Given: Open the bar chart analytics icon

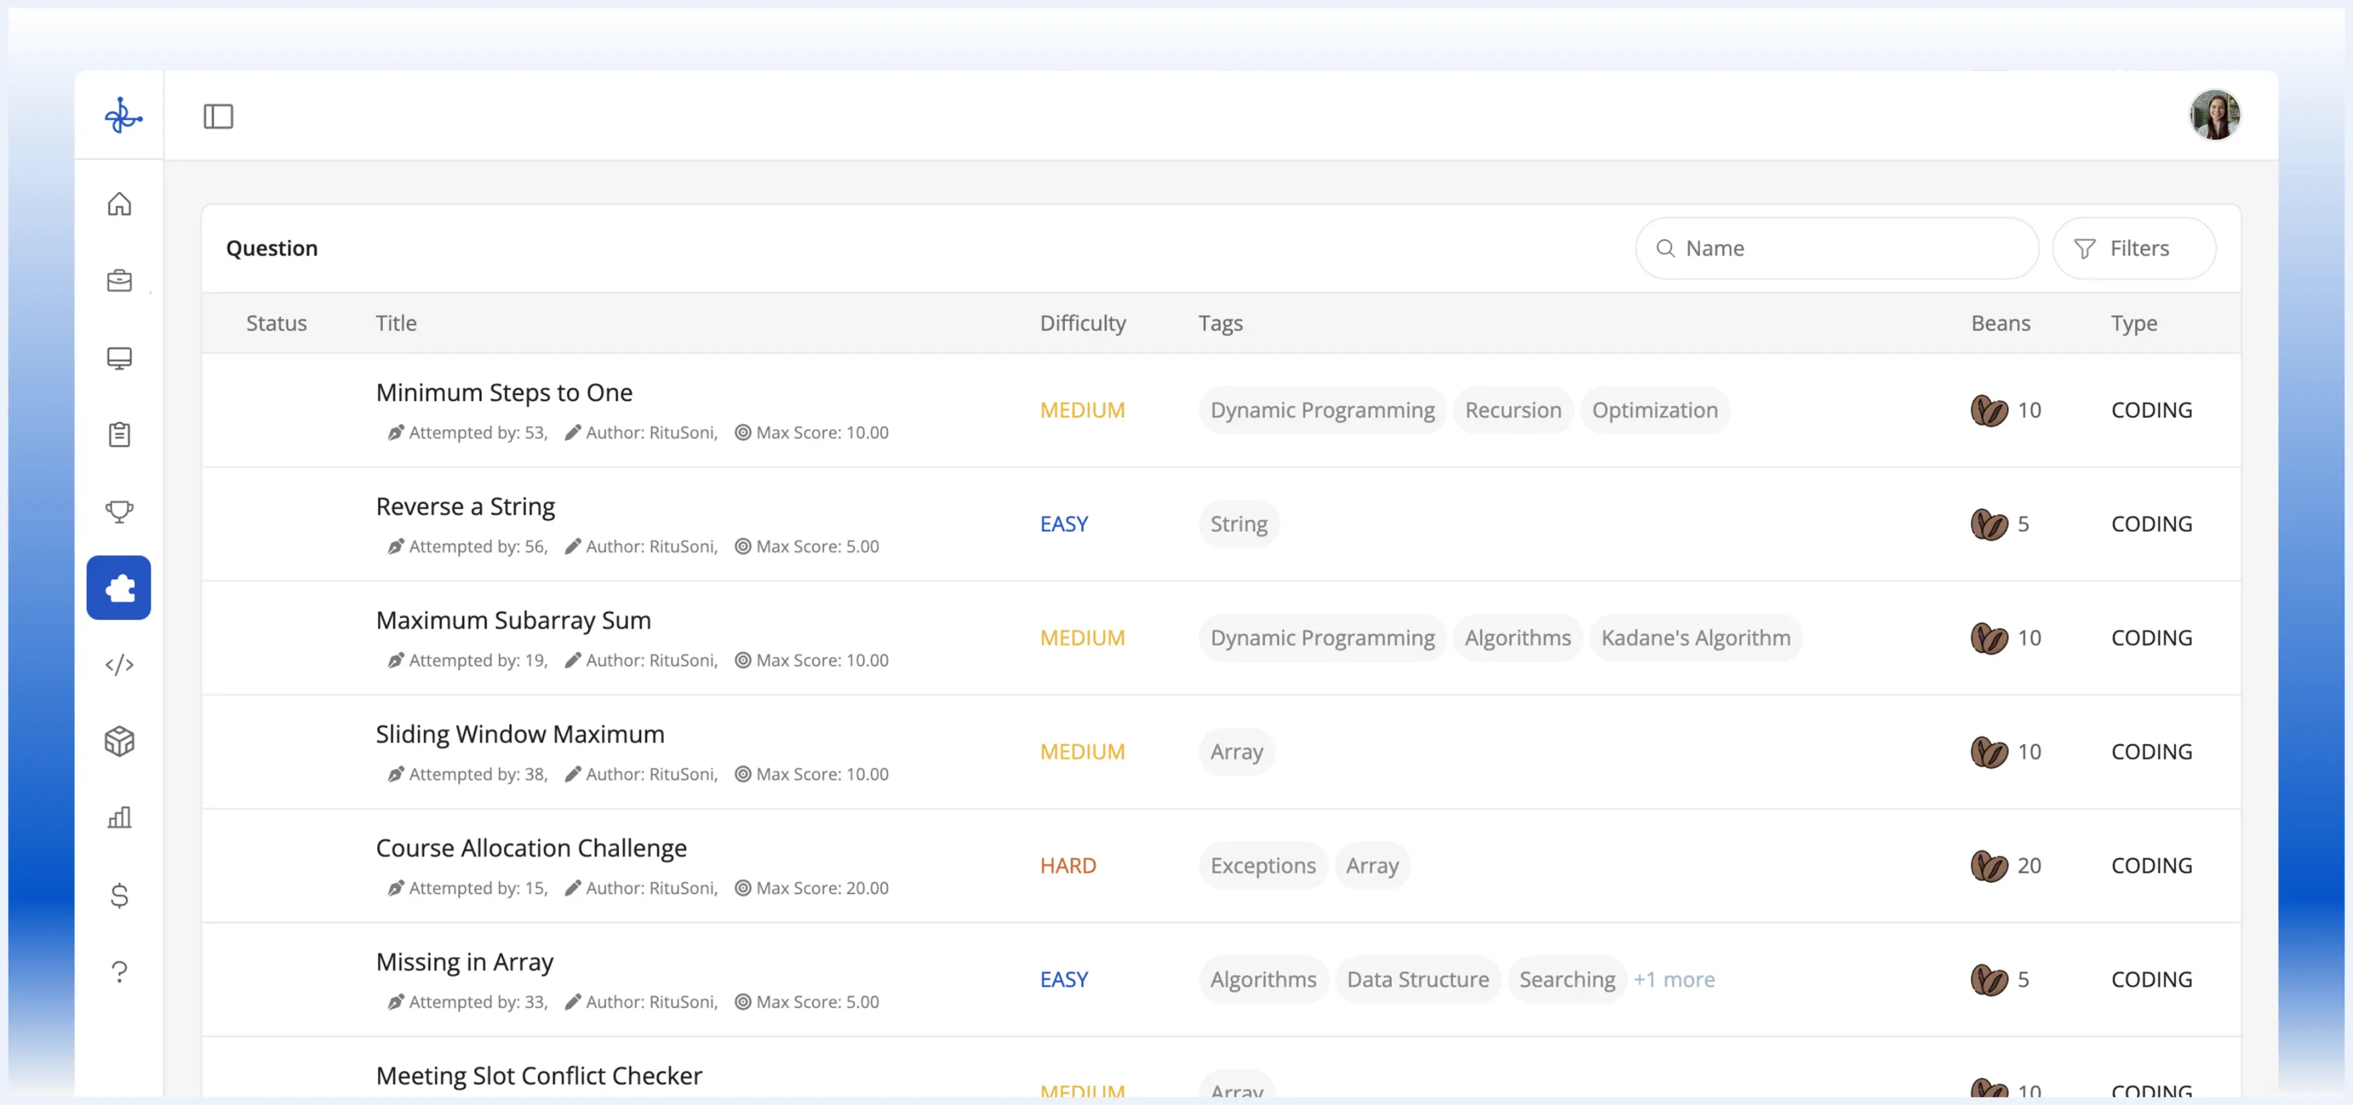Looking at the screenshot, I should click(120, 817).
